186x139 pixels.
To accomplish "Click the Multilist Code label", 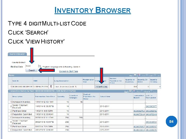I will pyautogui.click(x=17, y=67).
